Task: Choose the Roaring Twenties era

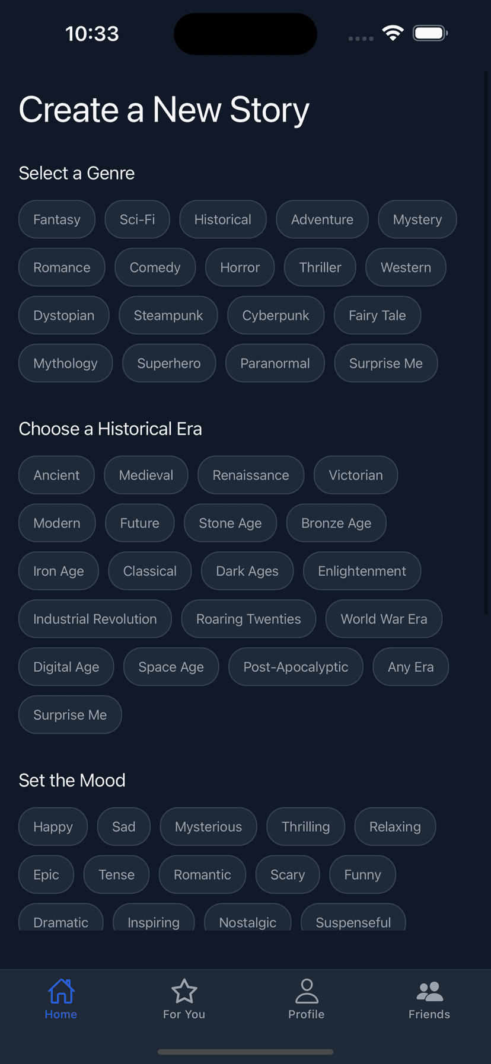Action: click(248, 619)
